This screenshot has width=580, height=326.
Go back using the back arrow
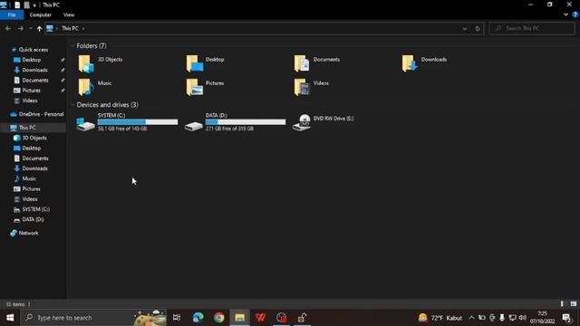8,28
